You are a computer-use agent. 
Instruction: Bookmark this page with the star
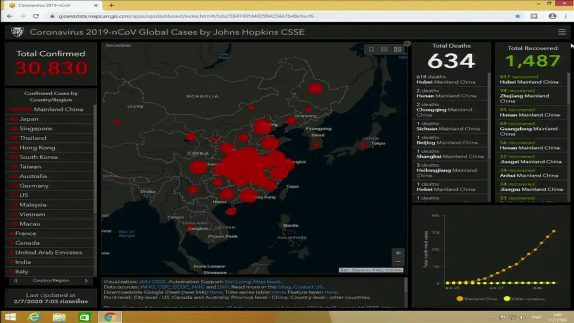[x=517, y=16]
